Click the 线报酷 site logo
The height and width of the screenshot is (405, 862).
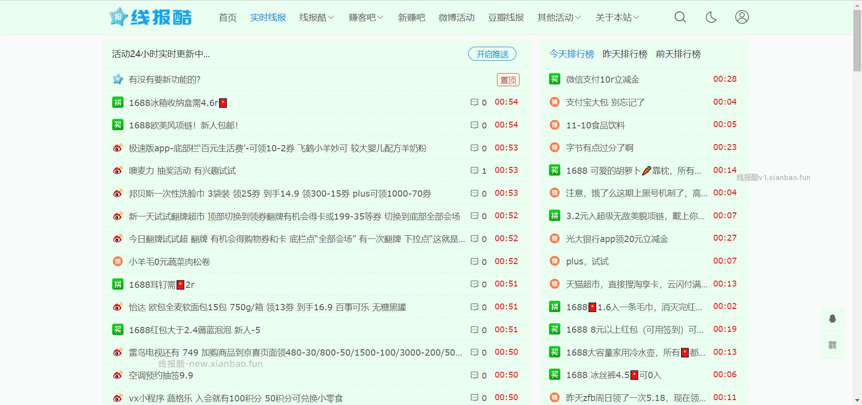(x=150, y=17)
